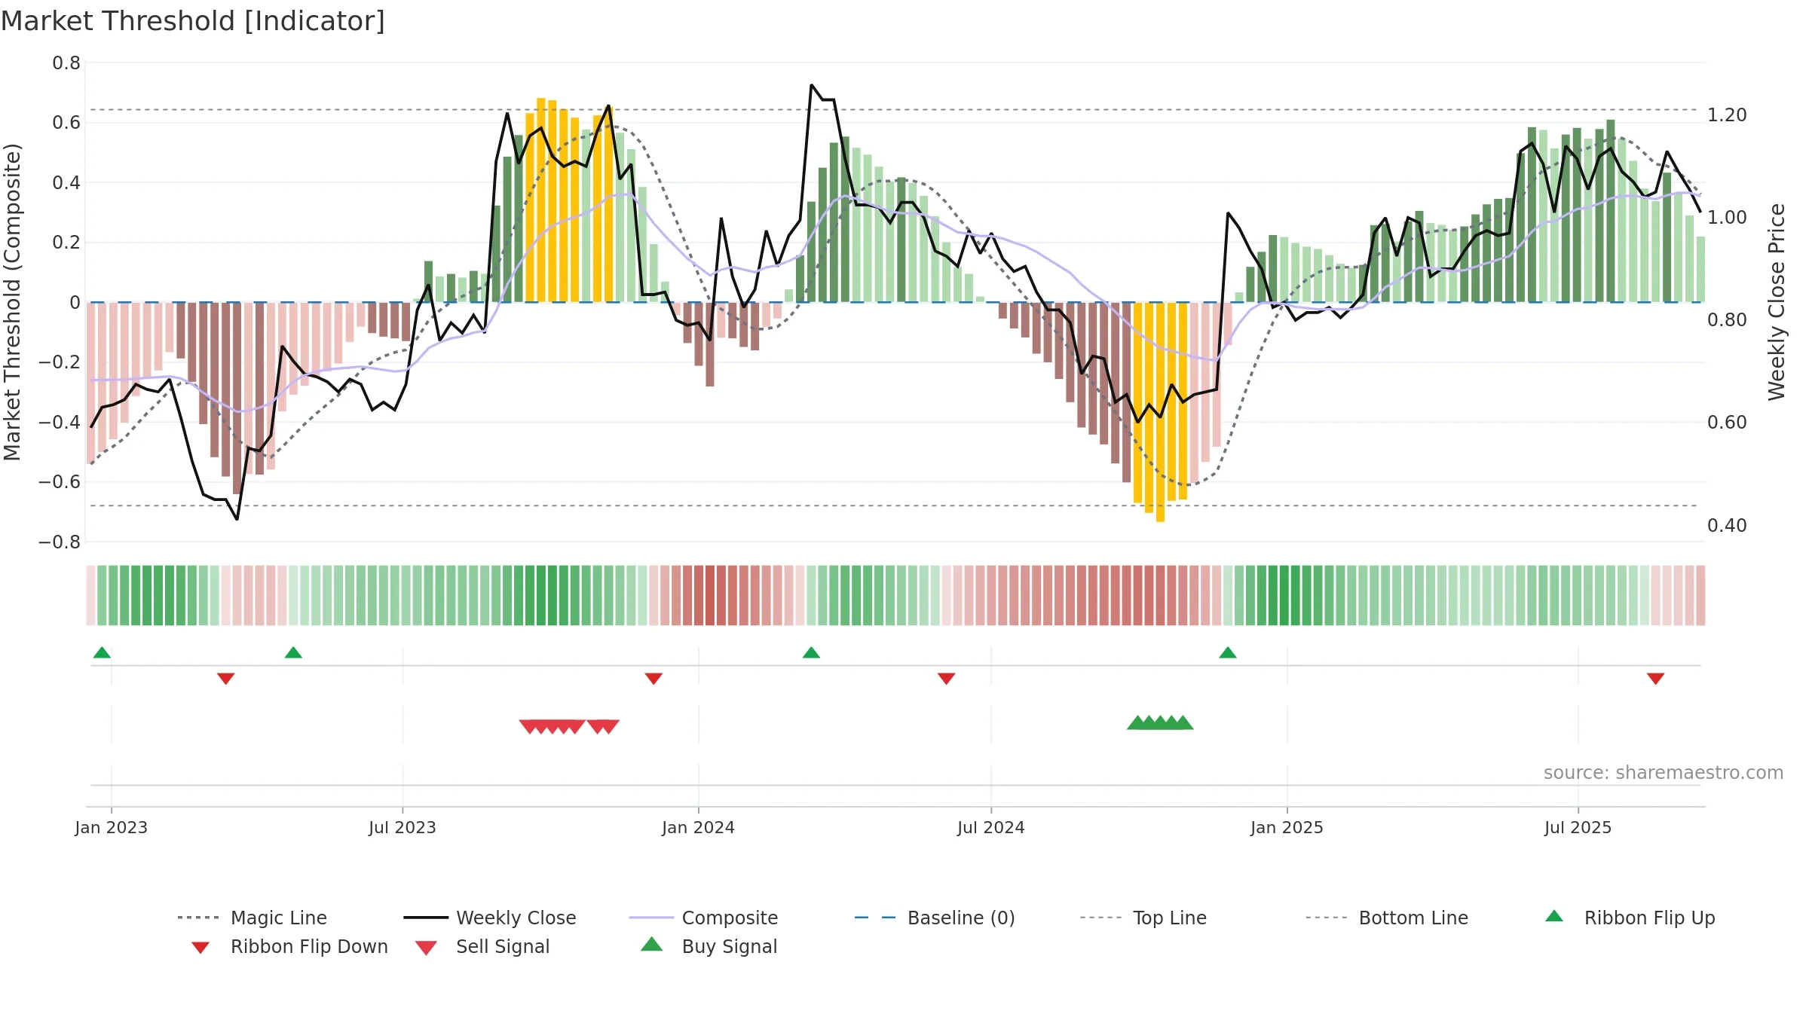
Task: Click the Jan 2023 x-axis label
Action: (112, 827)
